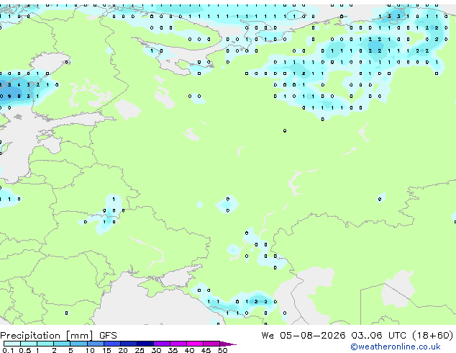Screen dimensions: 456x353
Task: Select the 30–35 mm purple legend swatch
Action: (x=162, y=344)
